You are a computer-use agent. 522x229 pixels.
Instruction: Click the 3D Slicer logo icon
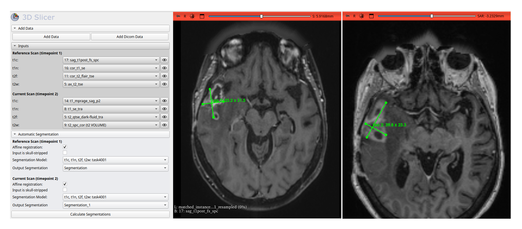[15, 17]
